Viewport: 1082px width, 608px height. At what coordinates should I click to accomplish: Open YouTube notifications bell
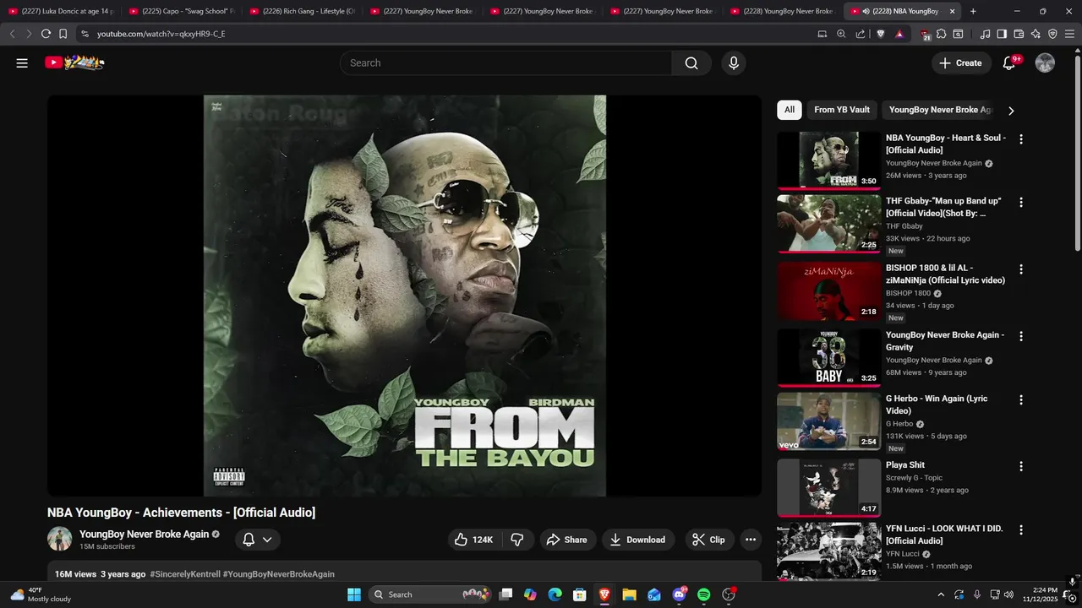tap(1008, 63)
